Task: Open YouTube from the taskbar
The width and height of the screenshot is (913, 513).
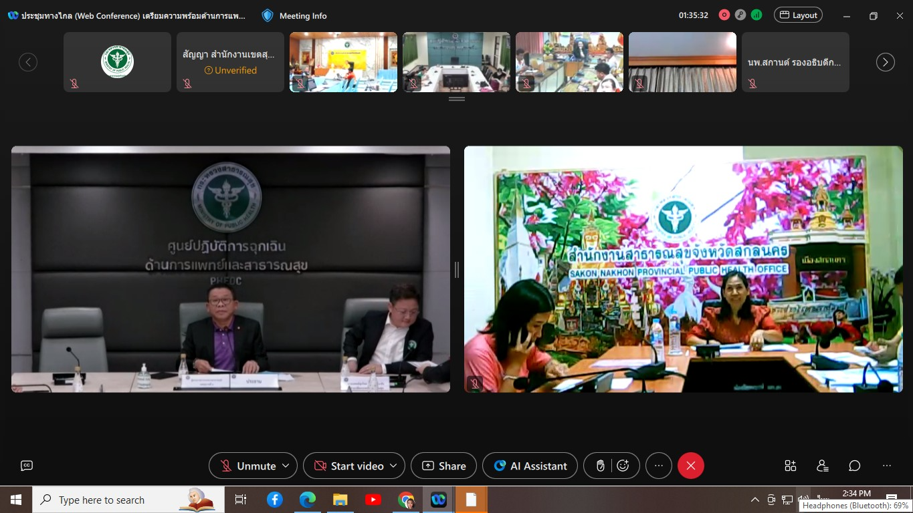Action: coord(373,500)
